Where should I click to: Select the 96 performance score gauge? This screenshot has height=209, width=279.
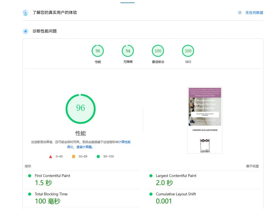pos(98,51)
